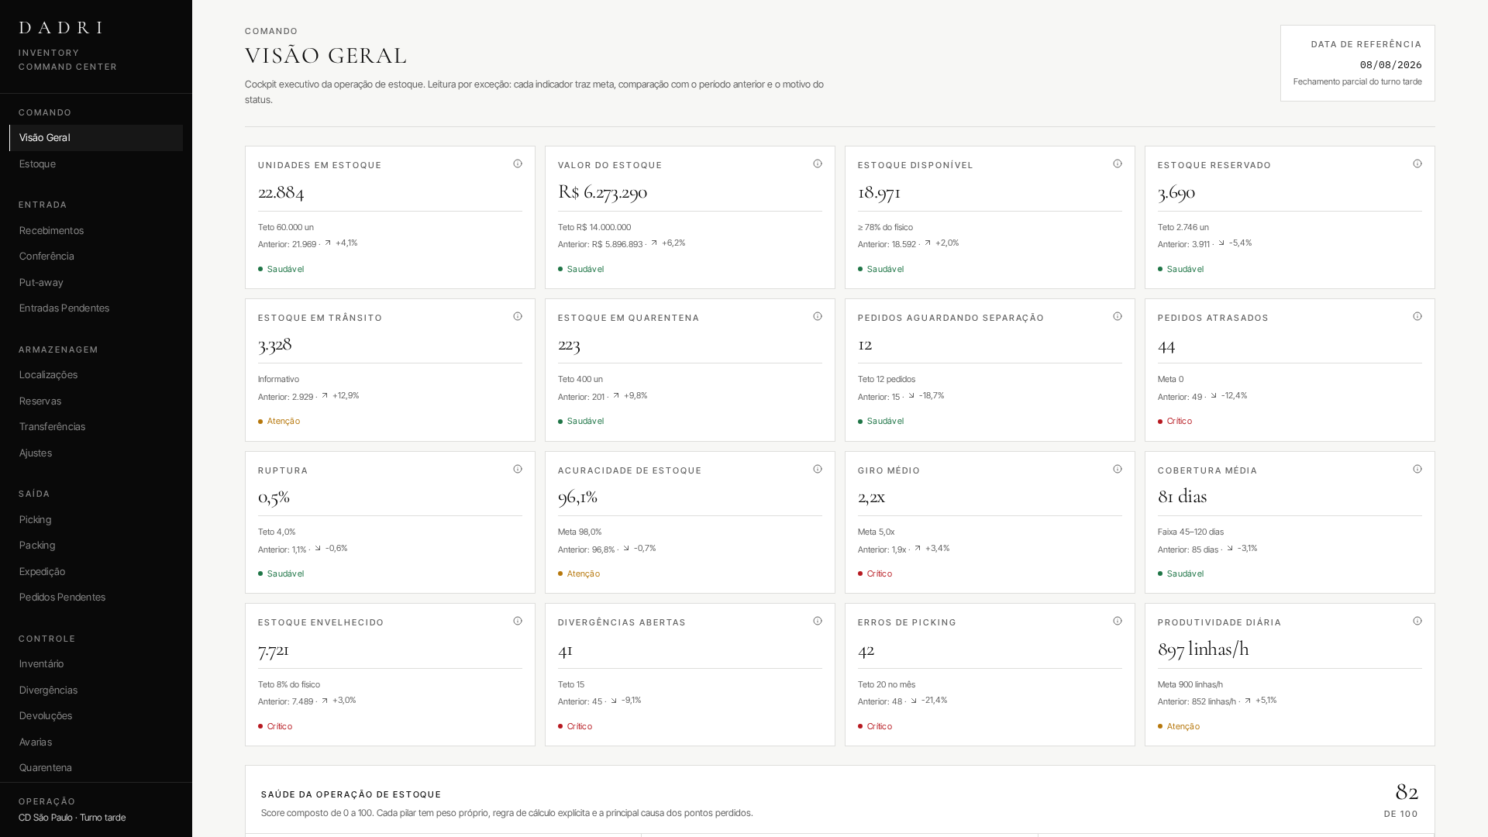Navigate to Pedidos Pendentes
Screen dimensions: 1488x837
pos(96,598)
